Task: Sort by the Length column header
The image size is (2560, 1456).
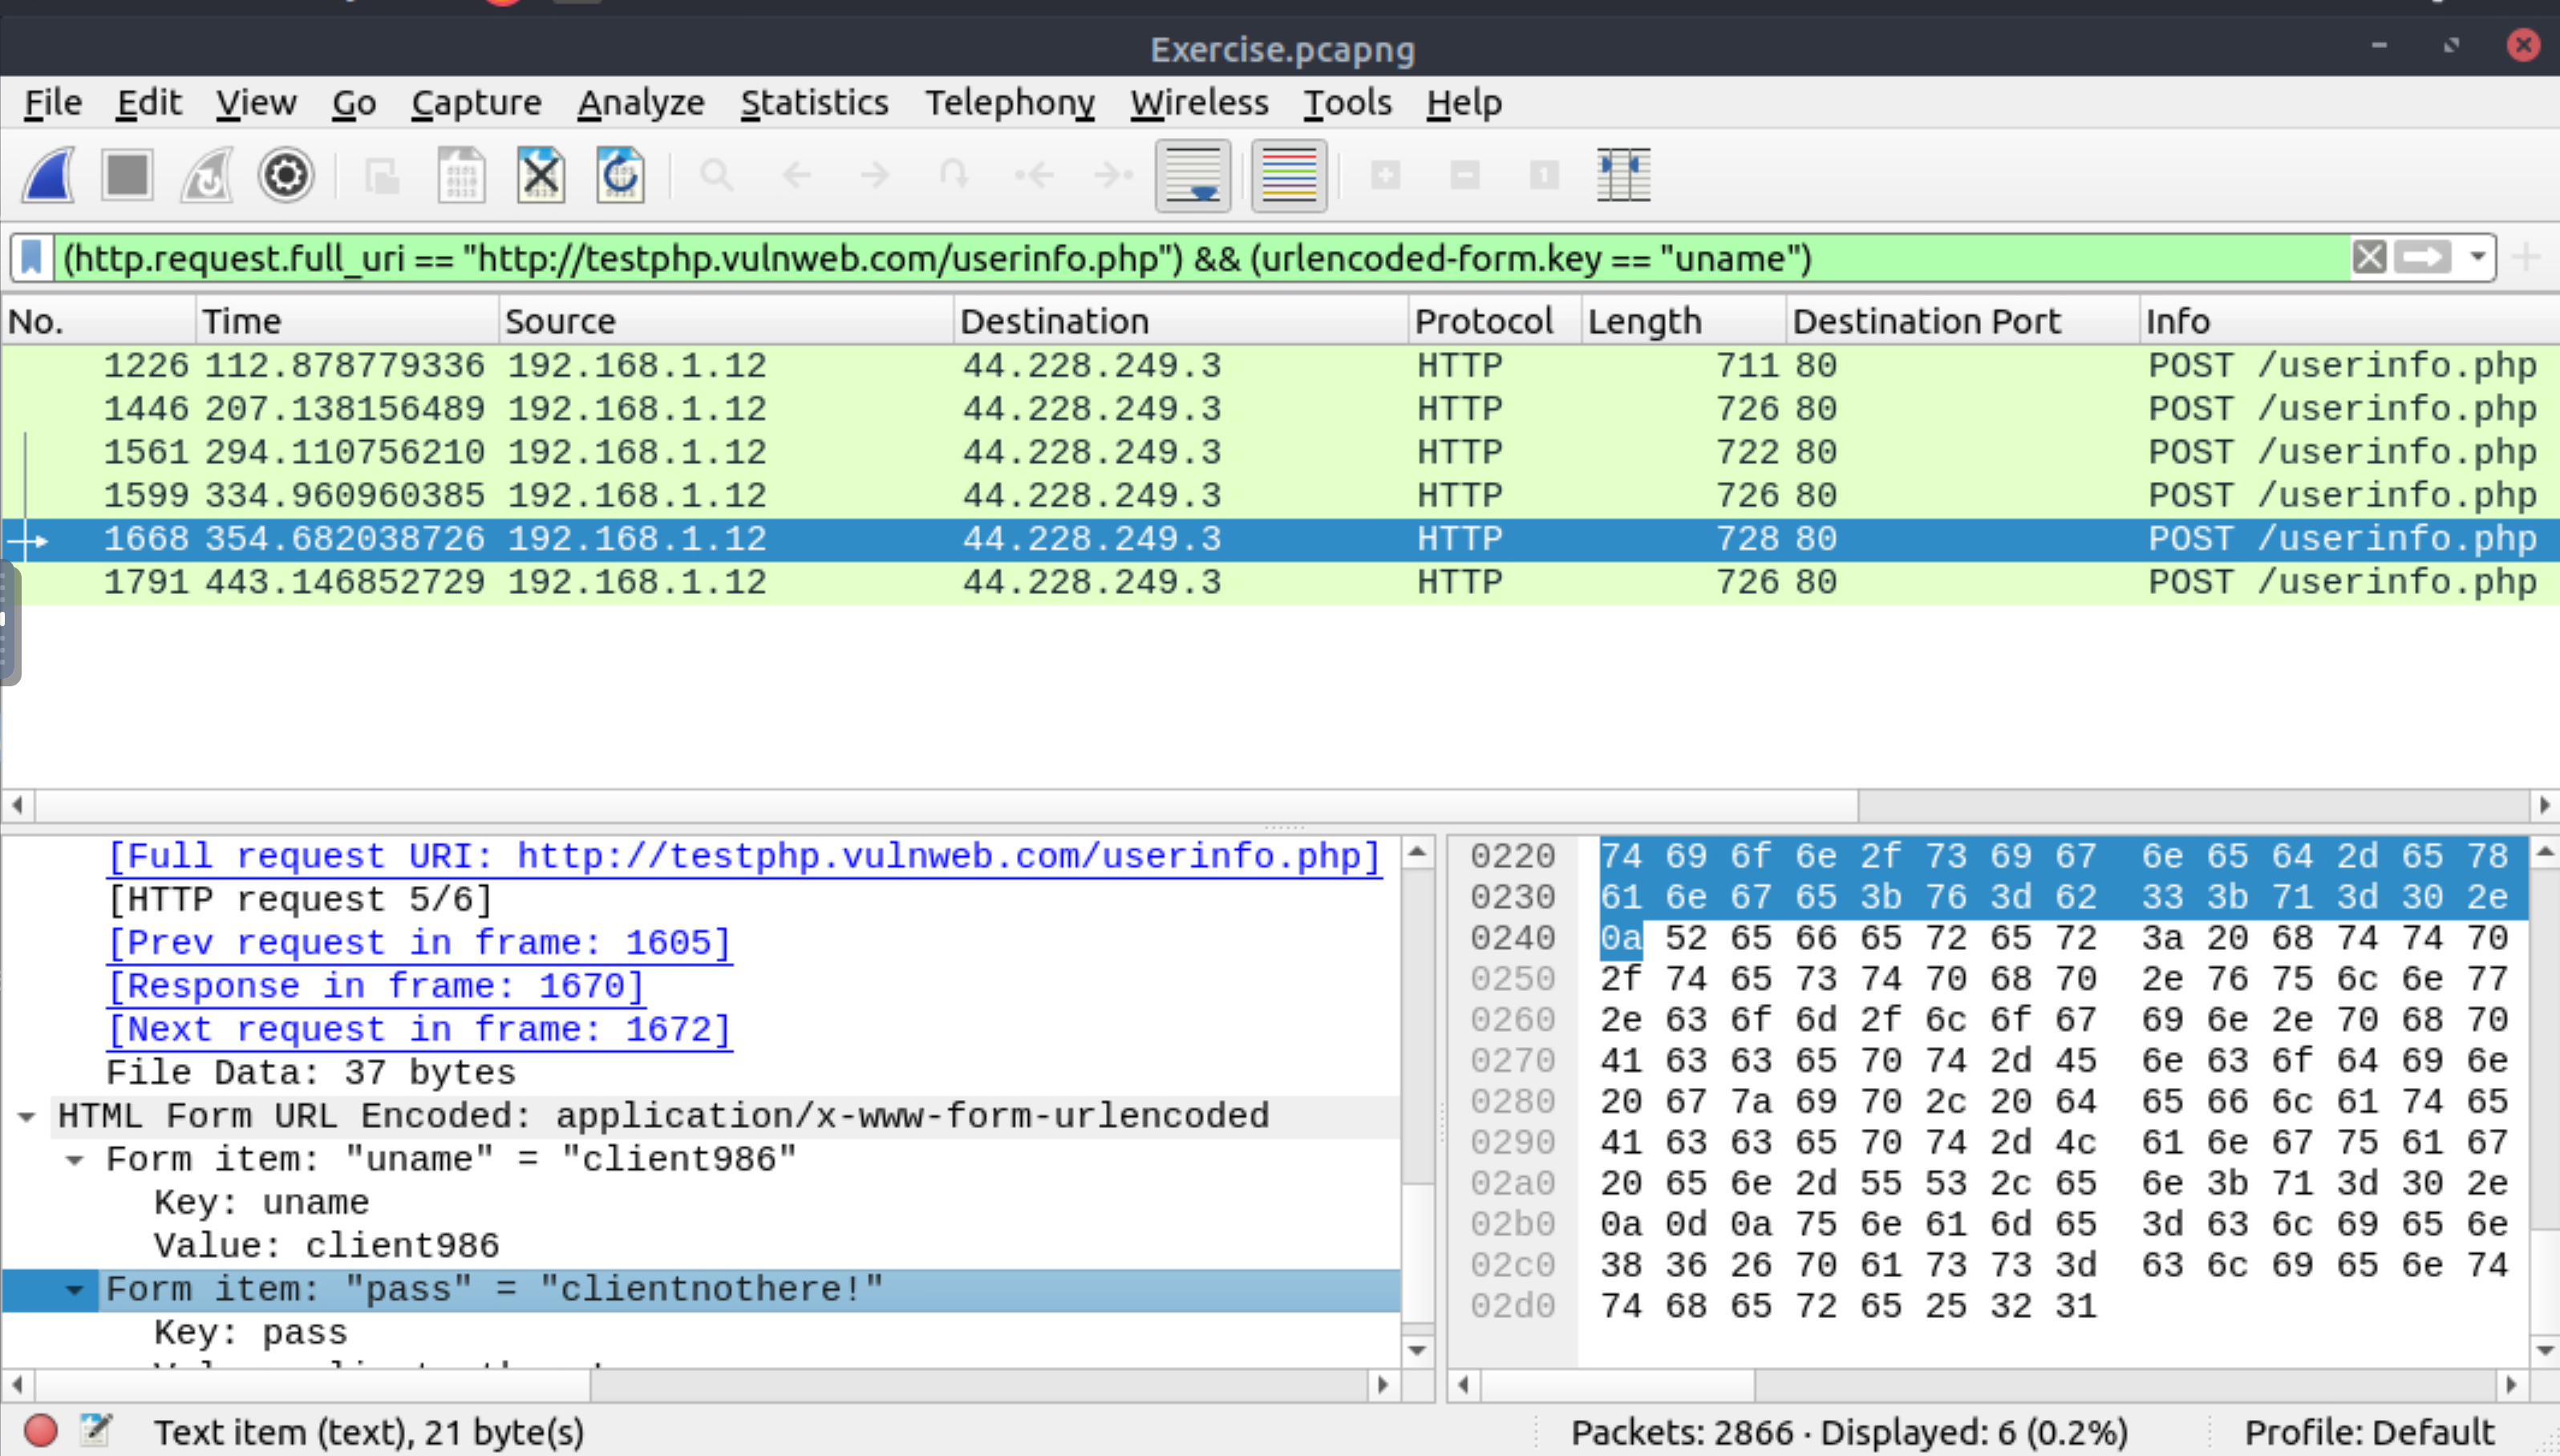Action: click(x=1683, y=321)
